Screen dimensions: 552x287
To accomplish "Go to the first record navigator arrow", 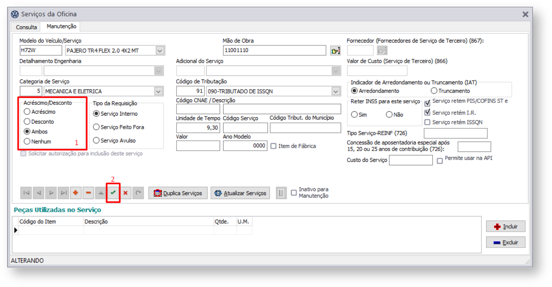I will pos(26,193).
